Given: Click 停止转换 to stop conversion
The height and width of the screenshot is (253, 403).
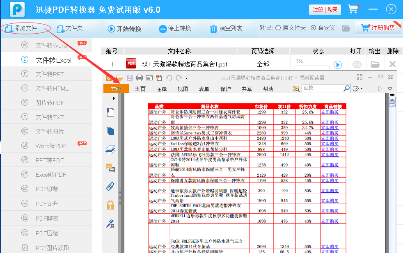Looking at the screenshot, I should point(175,29).
